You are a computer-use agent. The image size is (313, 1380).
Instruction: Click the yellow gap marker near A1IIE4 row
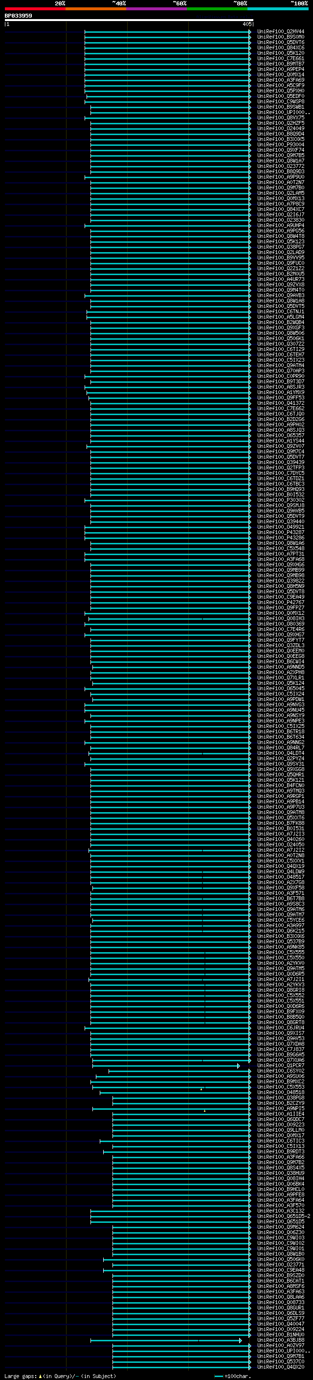pos(204,1110)
